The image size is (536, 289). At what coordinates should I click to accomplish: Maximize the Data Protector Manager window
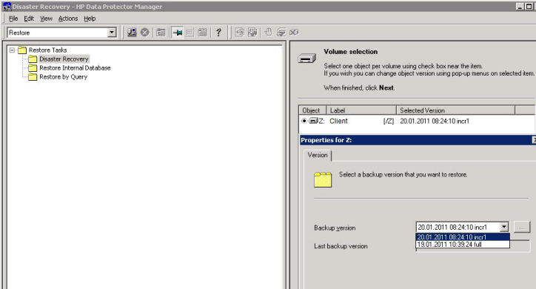[529, 7]
